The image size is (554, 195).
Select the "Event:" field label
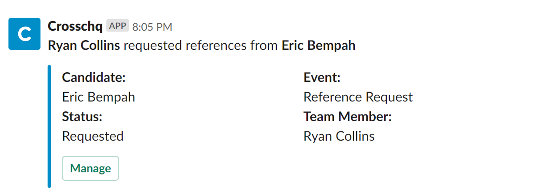click(x=322, y=78)
